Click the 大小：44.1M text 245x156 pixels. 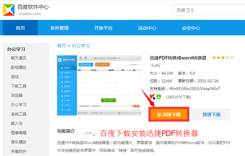pyautogui.click(x=161, y=73)
